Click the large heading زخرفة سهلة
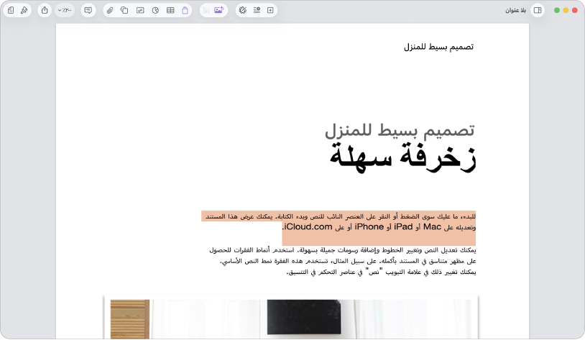The width and height of the screenshot is (585, 340). pos(403,157)
